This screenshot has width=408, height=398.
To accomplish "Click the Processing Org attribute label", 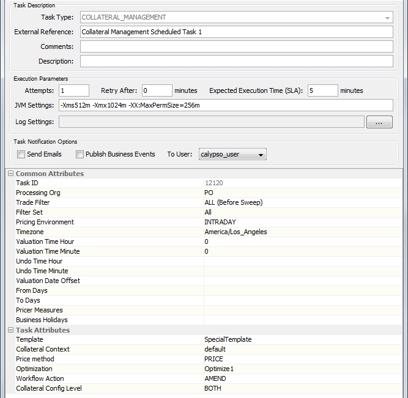I will 38,193.
